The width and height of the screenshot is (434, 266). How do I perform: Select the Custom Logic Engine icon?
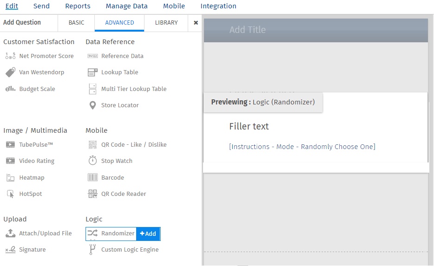(92, 250)
